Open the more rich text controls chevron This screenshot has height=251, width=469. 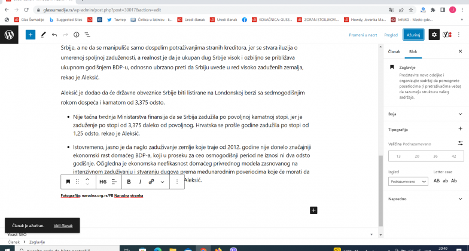(162, 181)
